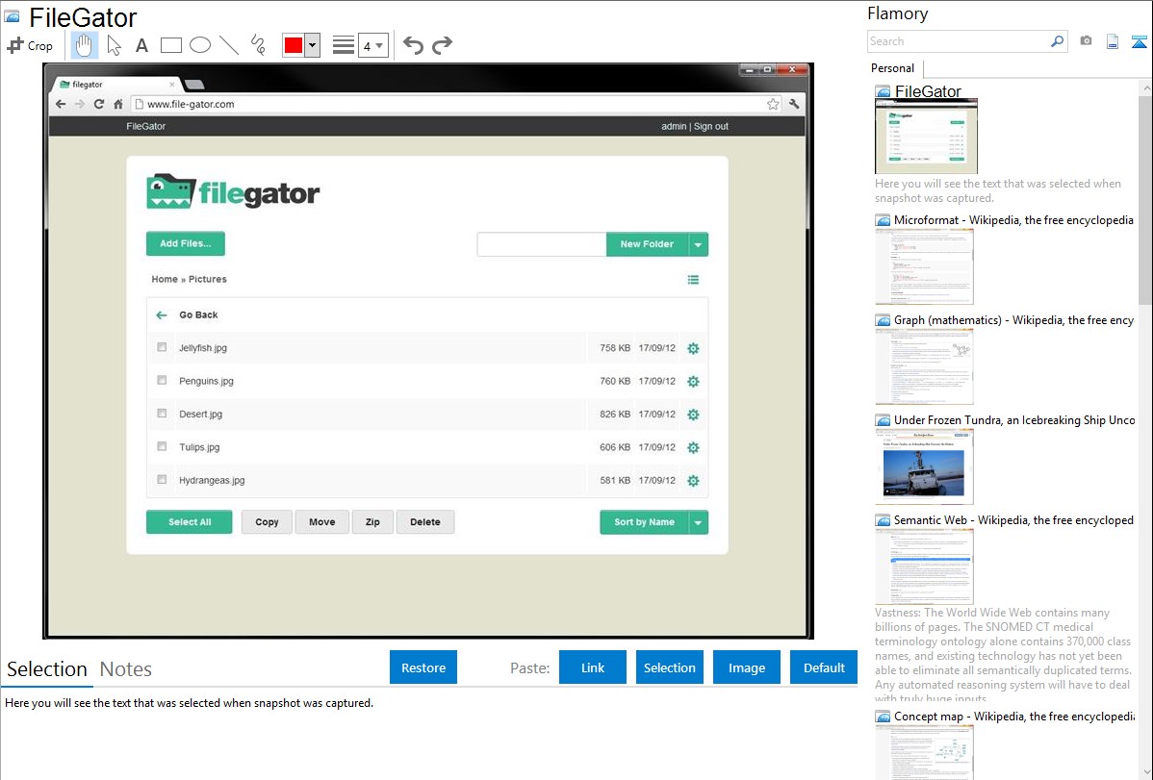Switch file list view mode icon
This screenshot has height=780, width=1153.
coord(693,279)
